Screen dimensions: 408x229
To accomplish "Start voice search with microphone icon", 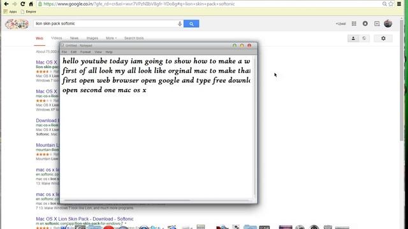I will pyautogui.click(x=180, y=24).
